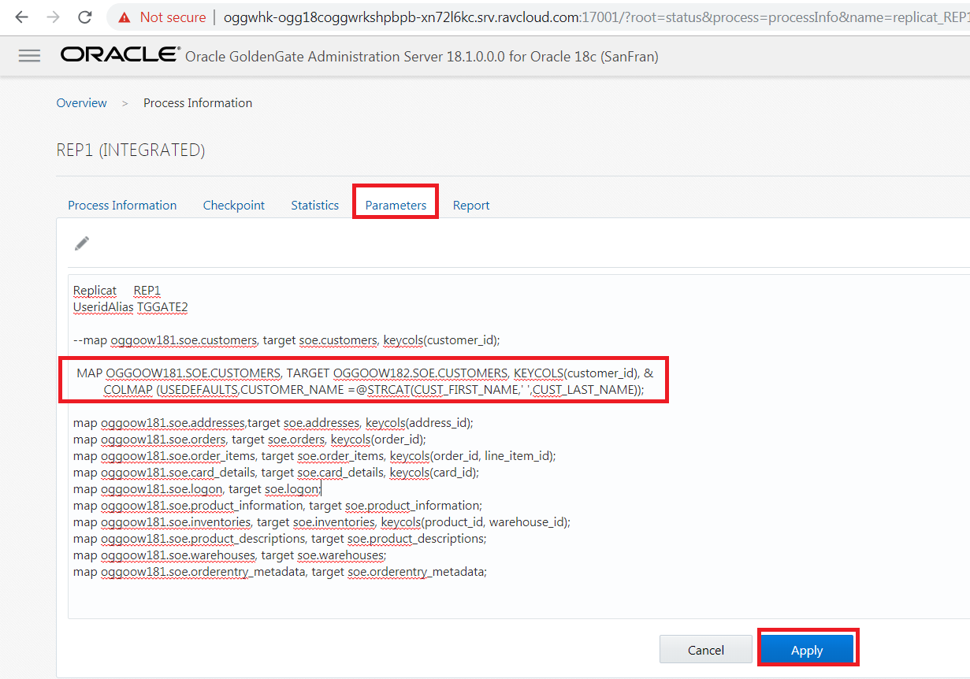Click the UseridAlias TGGATE2 line

coord(130,307)
